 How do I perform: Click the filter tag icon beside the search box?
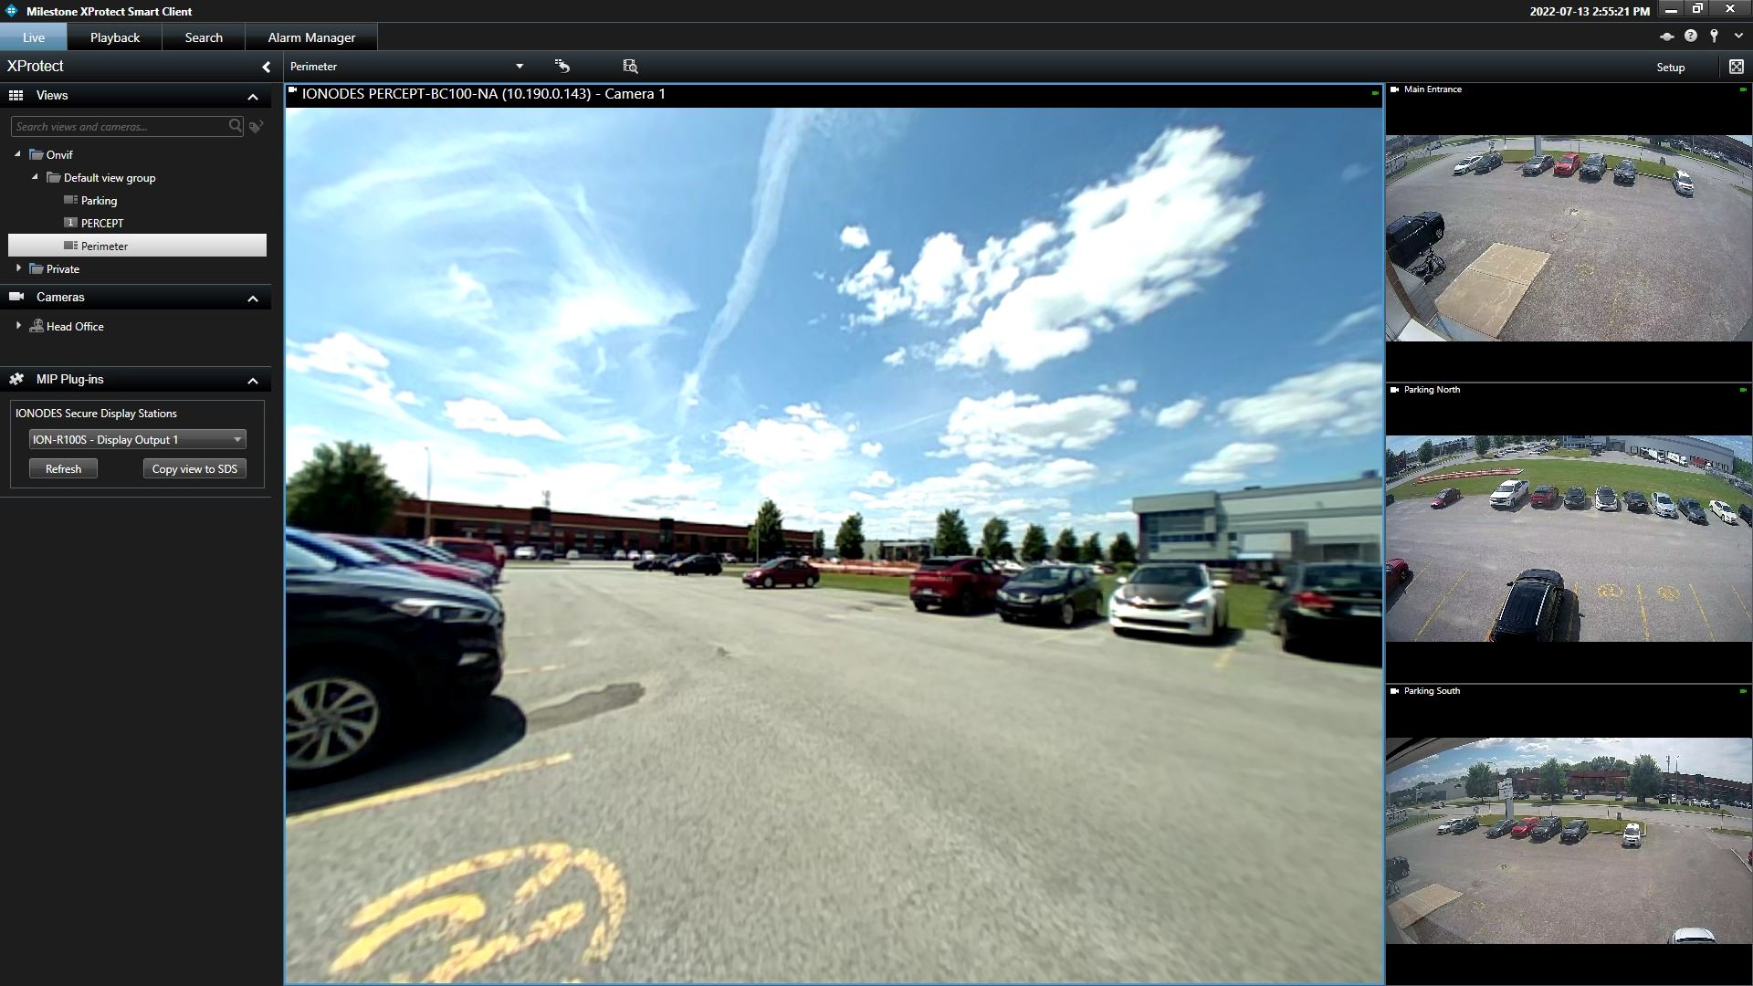257,126
